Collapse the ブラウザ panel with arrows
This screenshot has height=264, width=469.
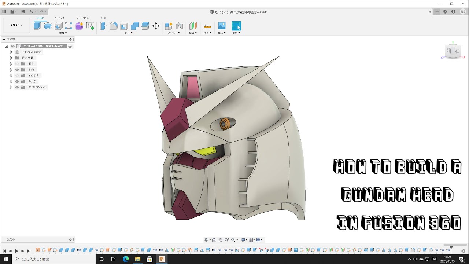click(3, 39)
